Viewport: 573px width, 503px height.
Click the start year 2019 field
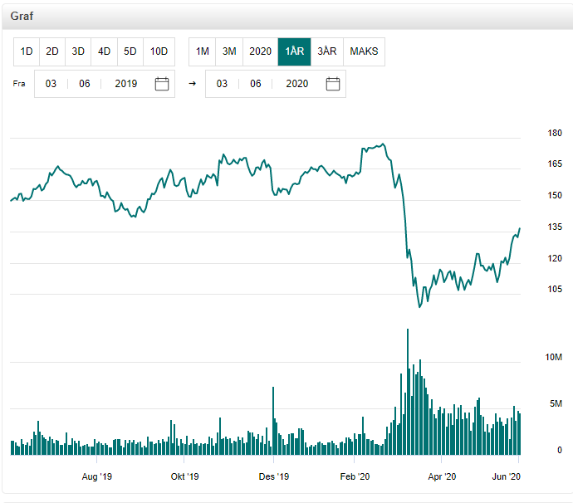125,84
